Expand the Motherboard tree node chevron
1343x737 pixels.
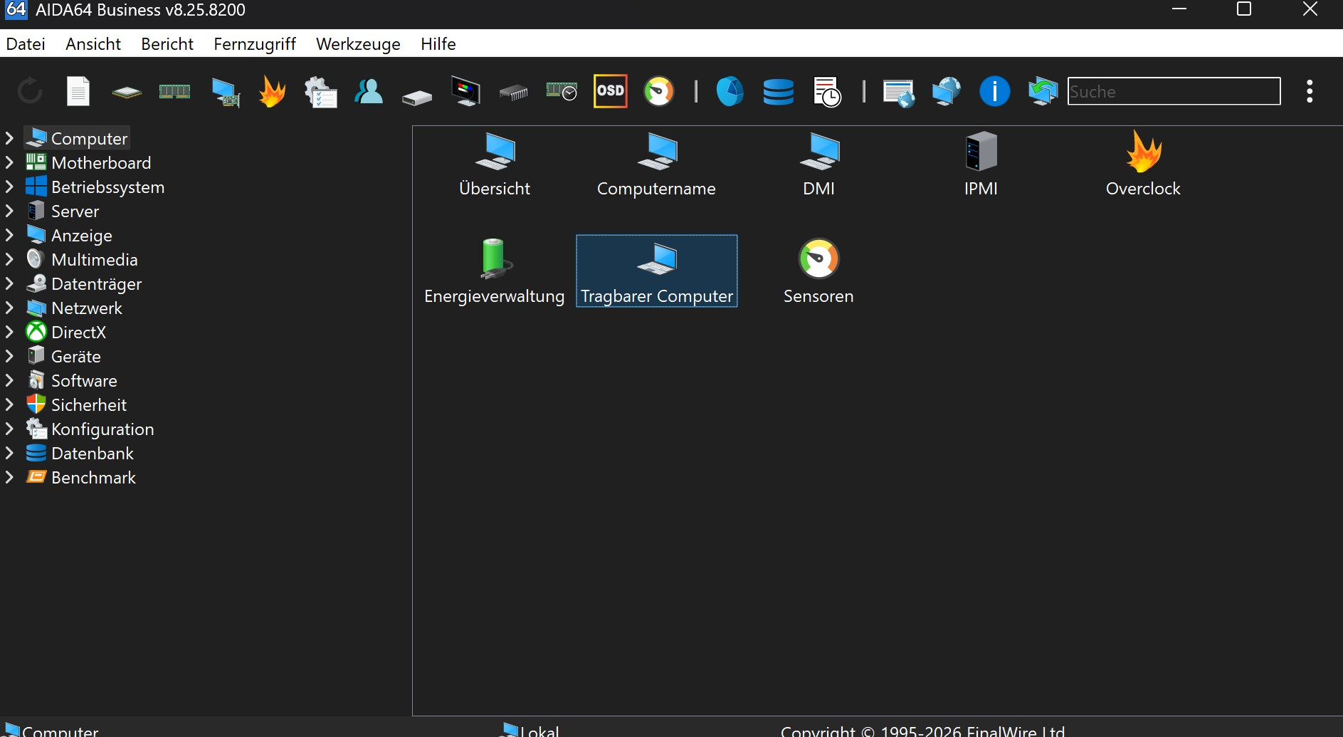coord(9,162)
